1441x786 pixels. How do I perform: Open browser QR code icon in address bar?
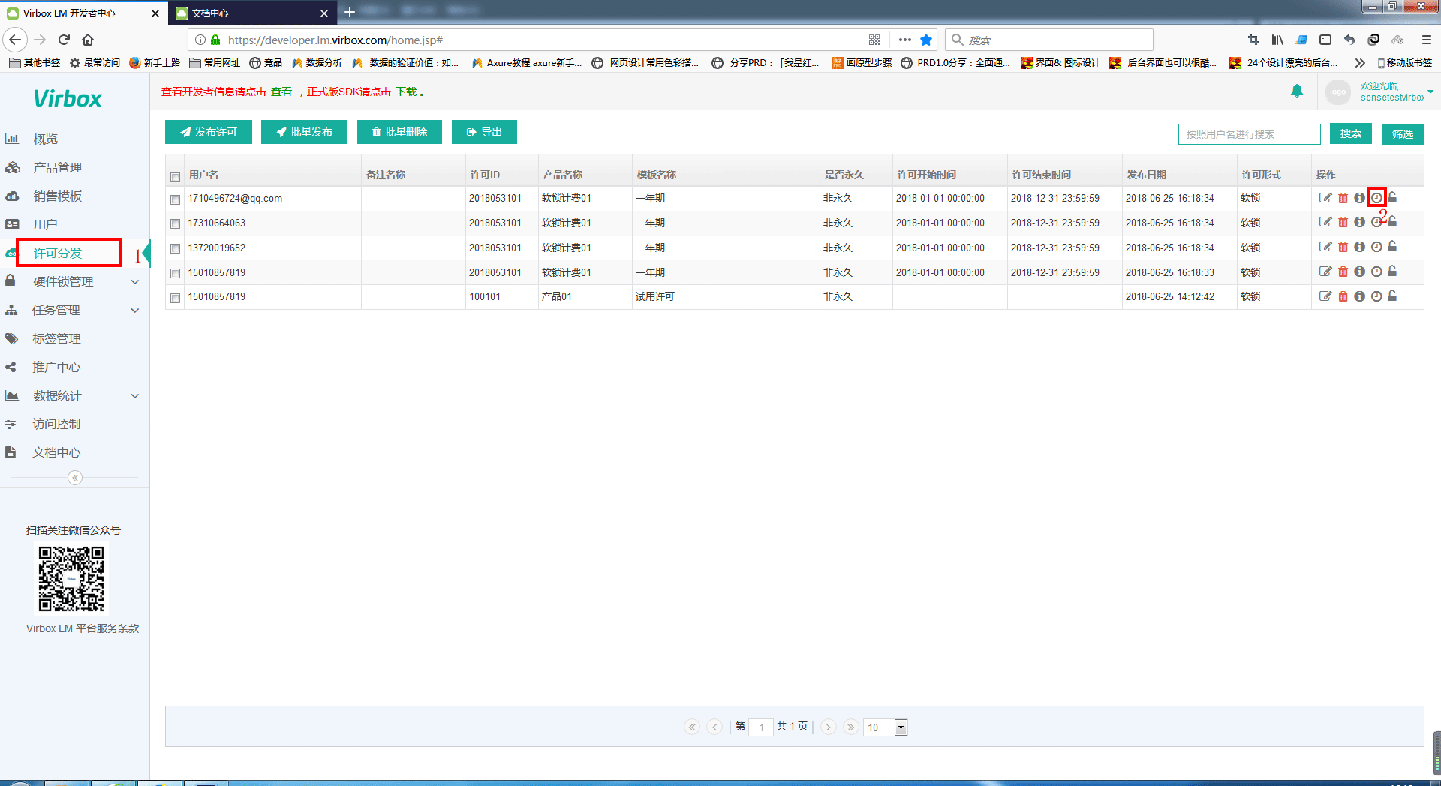click(x=874, y=40)
